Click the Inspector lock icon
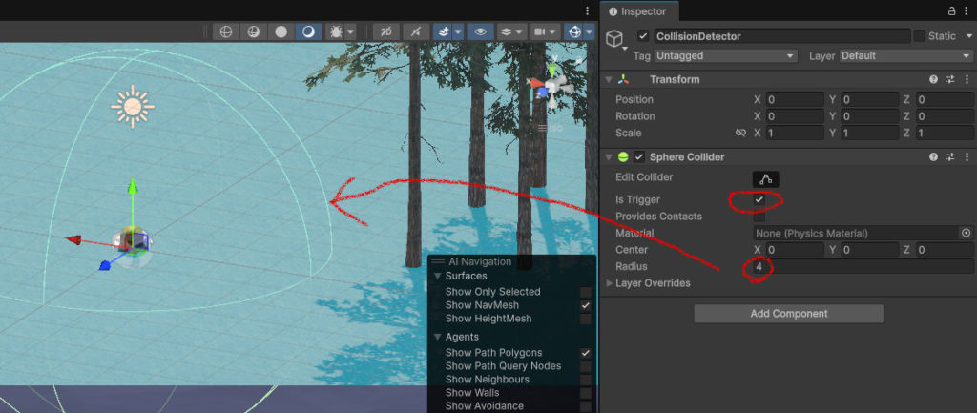977x413 pixels. (951, 10)
